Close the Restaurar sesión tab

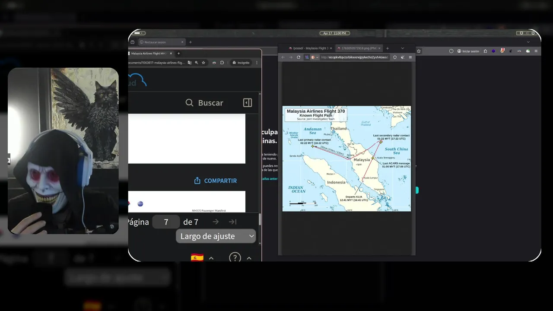[x=182, y=42]
